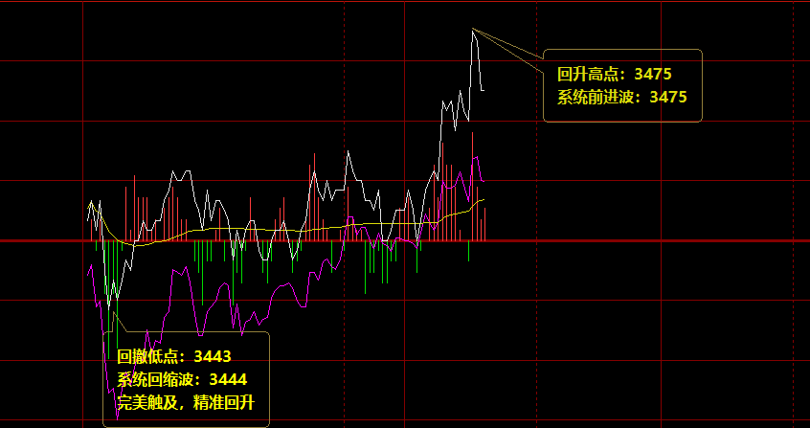810x428 pixels.
Task: Select the upper-right callout box border
Action: pyautogui.click(x=702, y=86)
